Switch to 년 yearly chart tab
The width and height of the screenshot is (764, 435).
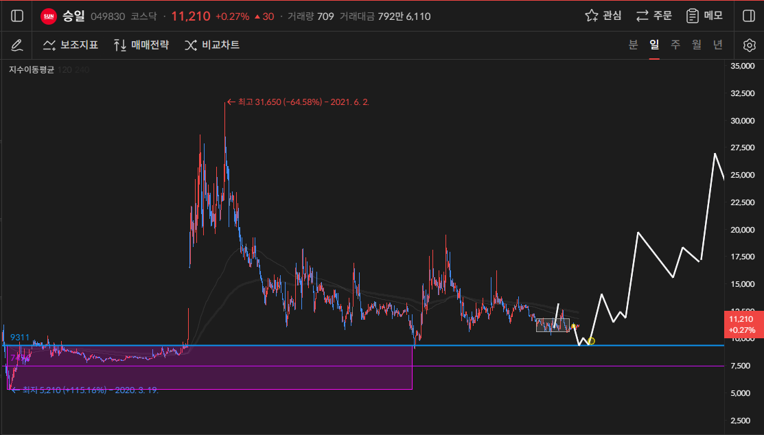click(x=718, y=45)
